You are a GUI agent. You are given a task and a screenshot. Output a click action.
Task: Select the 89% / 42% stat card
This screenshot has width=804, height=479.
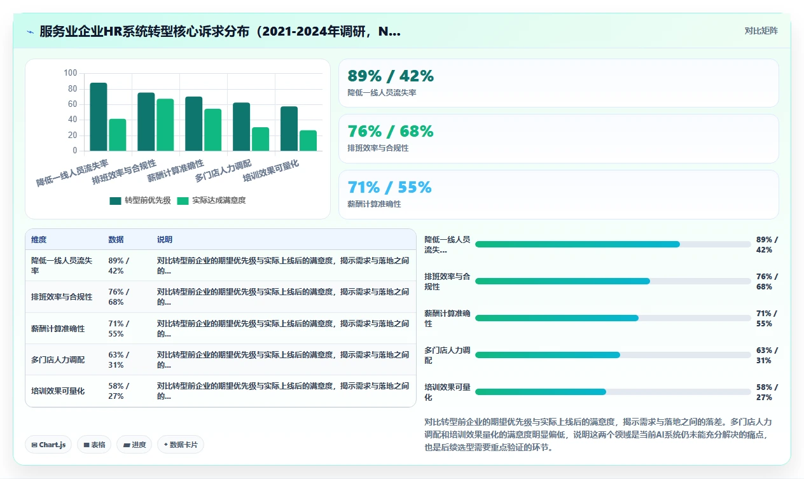click(558, 83)
